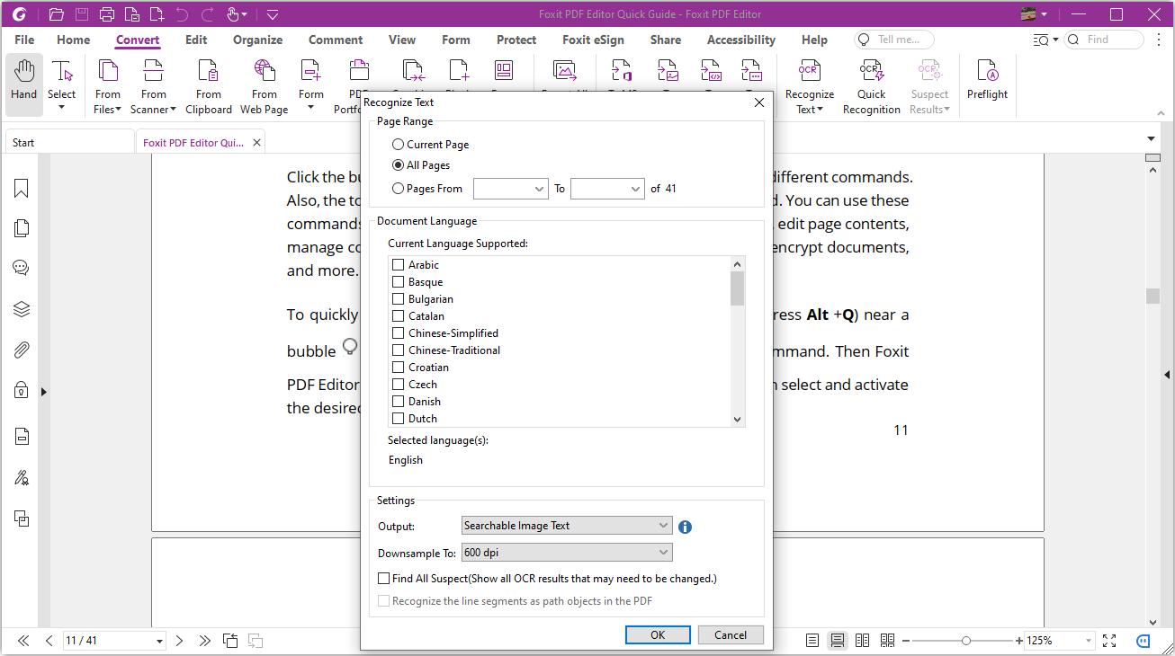Screen dimensions: 1175x656
Task: Open the Foxit eSign menu
Action: pos(593,40)
